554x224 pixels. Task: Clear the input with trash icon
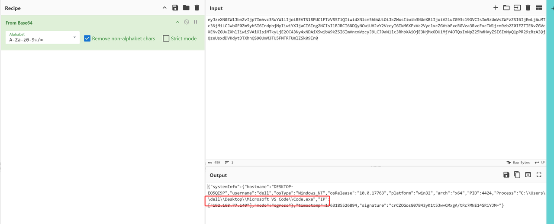point(528,8)
